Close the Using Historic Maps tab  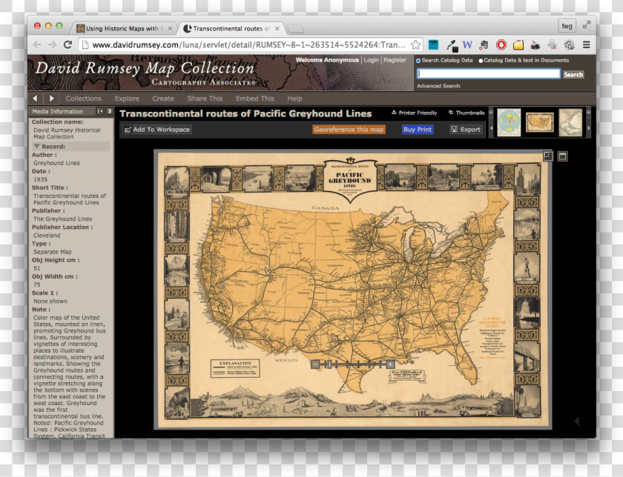coord(170,29)
